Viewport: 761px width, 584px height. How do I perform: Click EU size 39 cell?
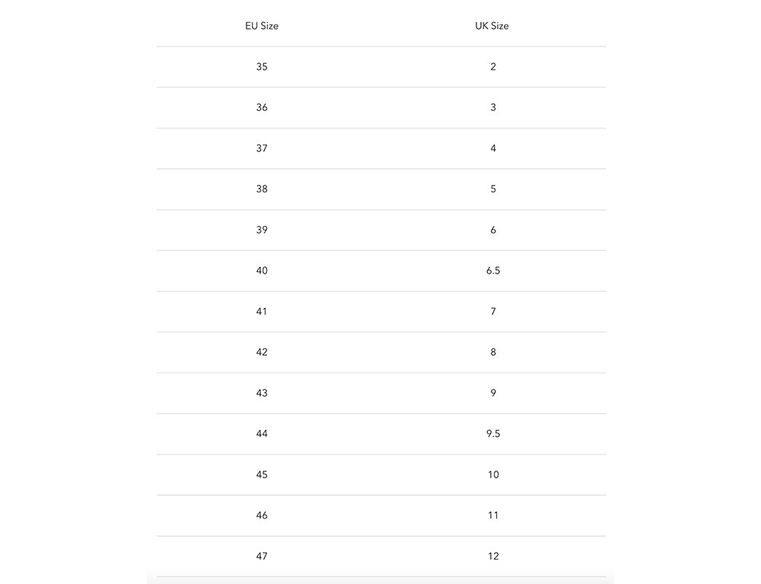[262, 230]
